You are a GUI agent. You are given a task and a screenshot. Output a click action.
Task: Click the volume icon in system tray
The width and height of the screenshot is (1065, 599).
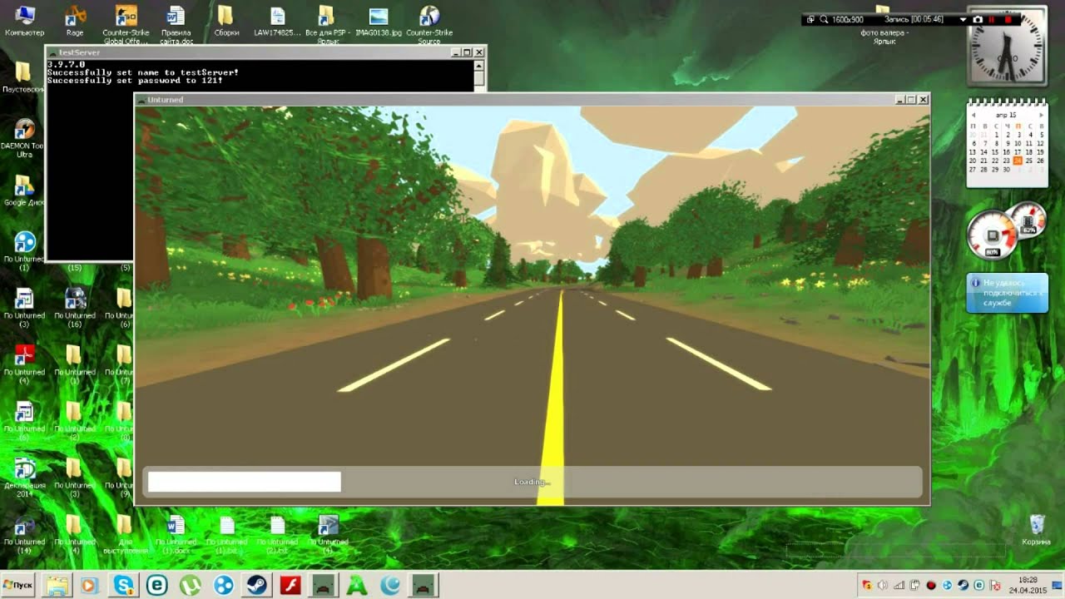tap(883, 586)
